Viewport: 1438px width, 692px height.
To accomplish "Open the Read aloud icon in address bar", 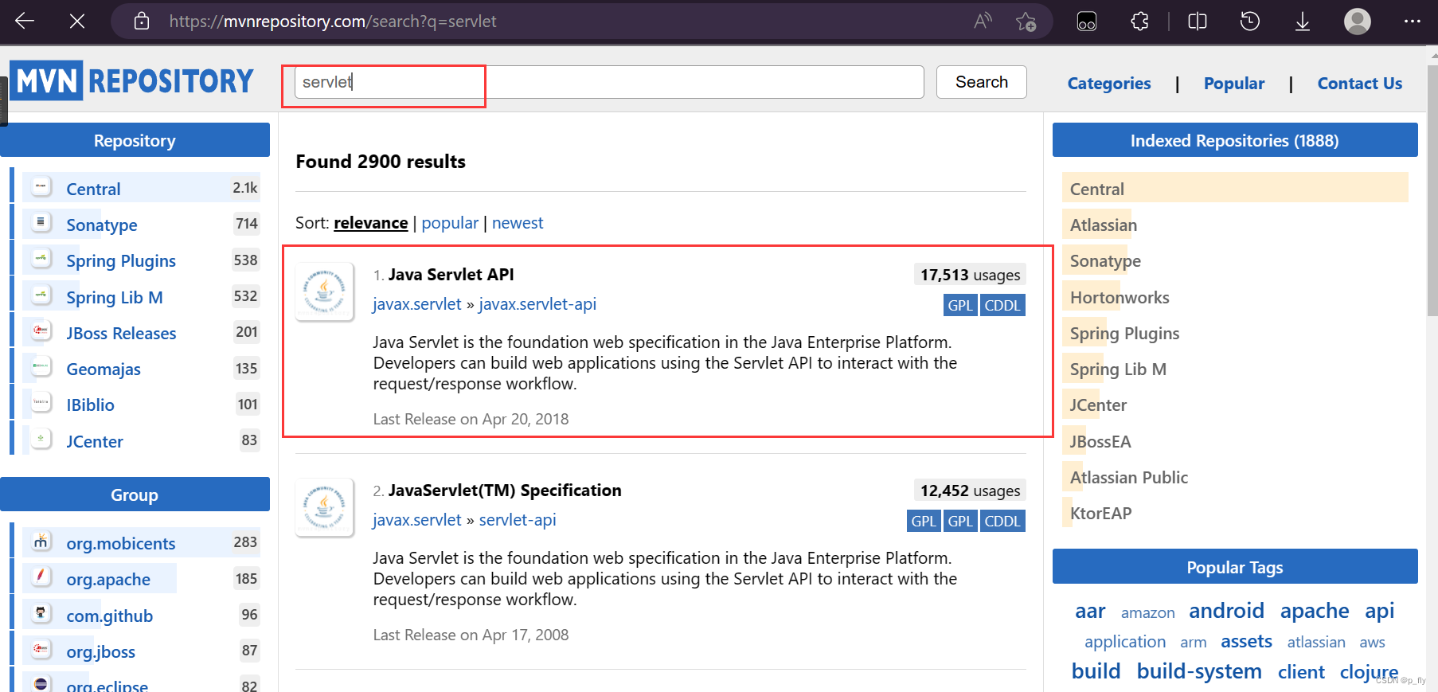I will tap(983, 21).
